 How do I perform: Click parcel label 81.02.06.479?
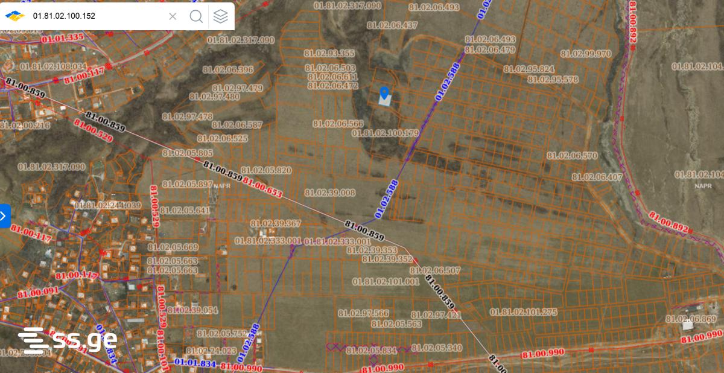[490, 50]
